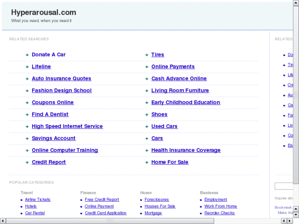This screenshot has width=299, height=224.
Task: Visit the Savings Account link
Action: (53, 138)
